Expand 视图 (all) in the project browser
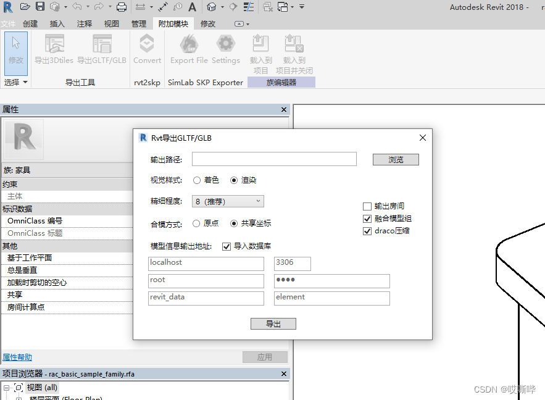This screenshot has width=545, height=400. click(5, 388)
